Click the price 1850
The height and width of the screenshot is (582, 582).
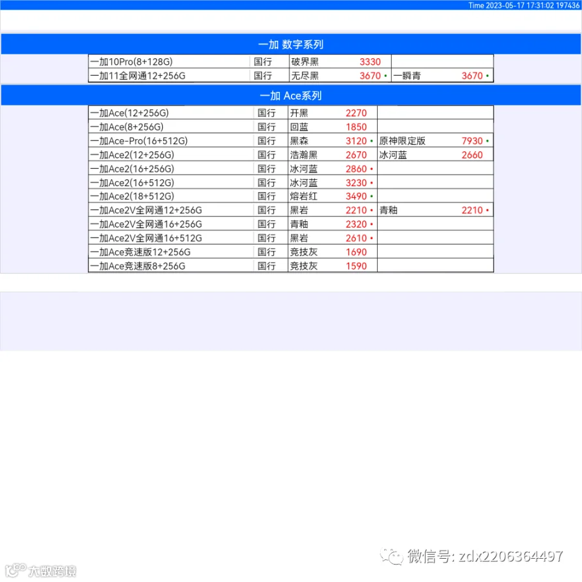pyautogui.click(x=356, y=127)
